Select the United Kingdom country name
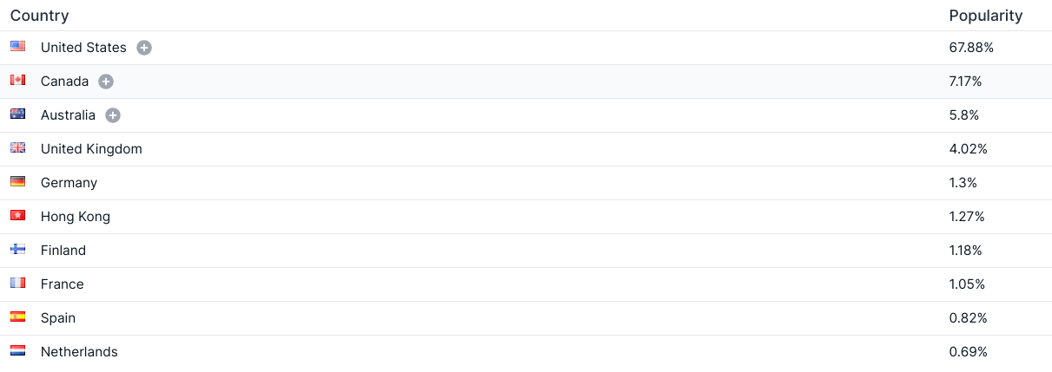Screen dimensions: 1052x372 click(x=91, y=149)
